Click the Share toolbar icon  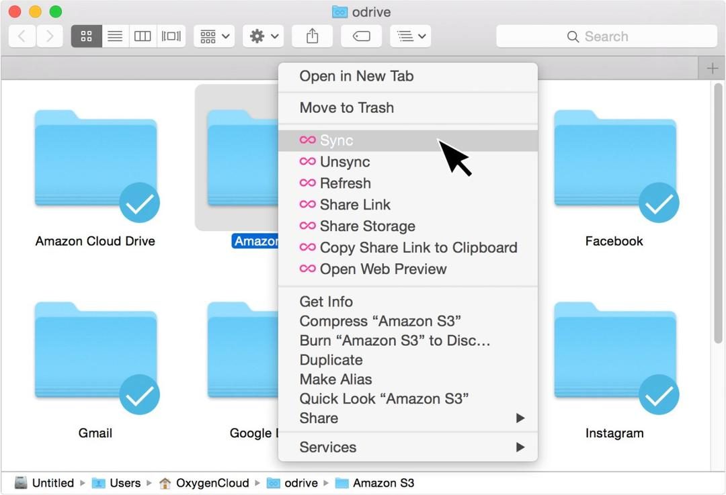pyautogui.click(x=313, y=36)
